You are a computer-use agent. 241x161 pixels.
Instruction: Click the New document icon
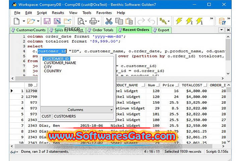(x=15, y=21)
